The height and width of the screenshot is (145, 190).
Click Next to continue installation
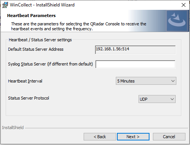tap(133, 137)
